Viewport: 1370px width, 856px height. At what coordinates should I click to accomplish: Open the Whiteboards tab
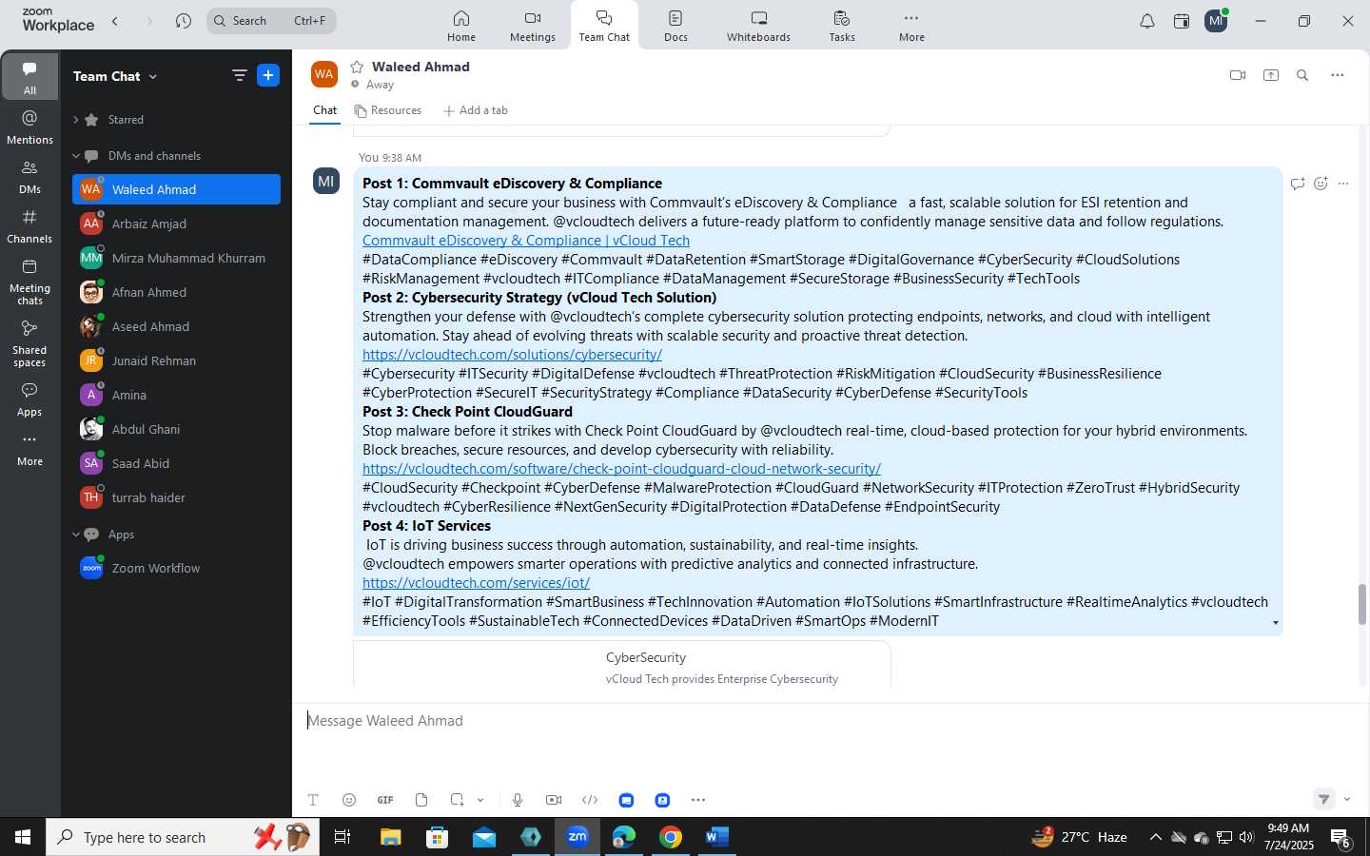(758, 26)
